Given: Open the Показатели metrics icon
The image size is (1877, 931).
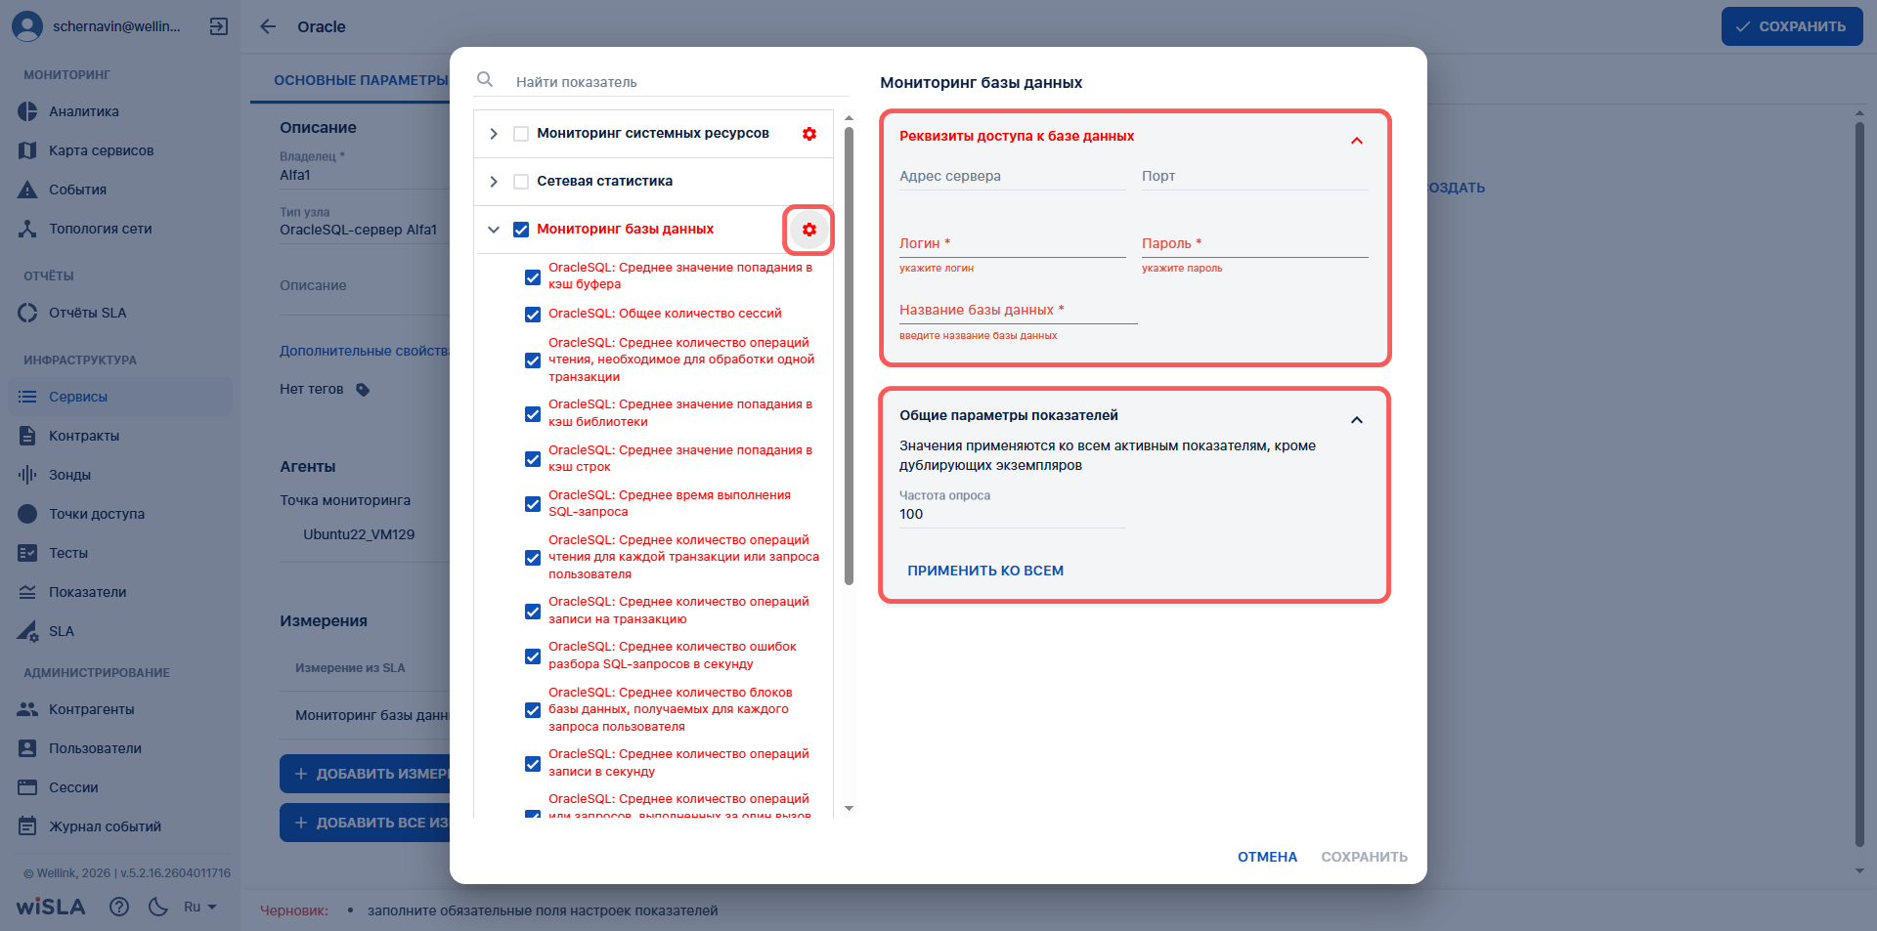Looking at the screenshot, I should 27,592.
